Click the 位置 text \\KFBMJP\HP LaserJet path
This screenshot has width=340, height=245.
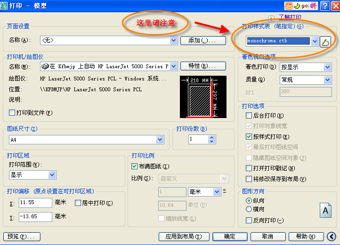coord(91,89)
